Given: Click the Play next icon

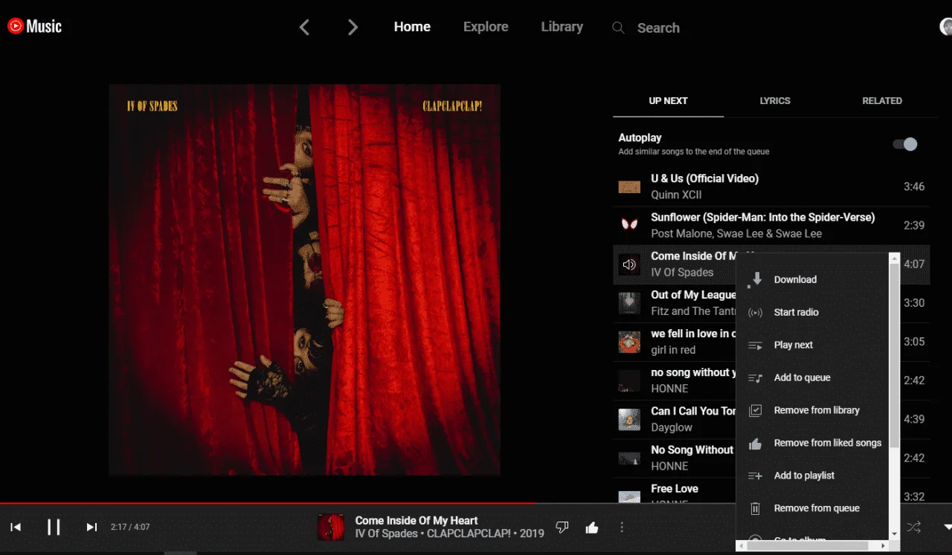Looking at the screenshot, I should 756,345.
